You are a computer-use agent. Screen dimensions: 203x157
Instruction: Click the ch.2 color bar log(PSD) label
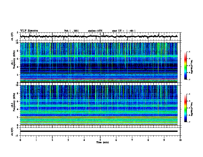[x=192, y=109]
